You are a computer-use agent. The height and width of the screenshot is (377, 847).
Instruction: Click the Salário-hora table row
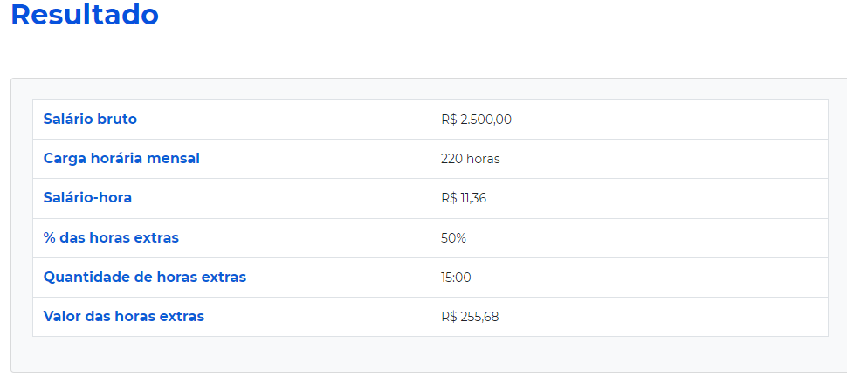[430, 198]
